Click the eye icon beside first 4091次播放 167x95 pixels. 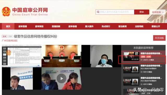[141, 72]
